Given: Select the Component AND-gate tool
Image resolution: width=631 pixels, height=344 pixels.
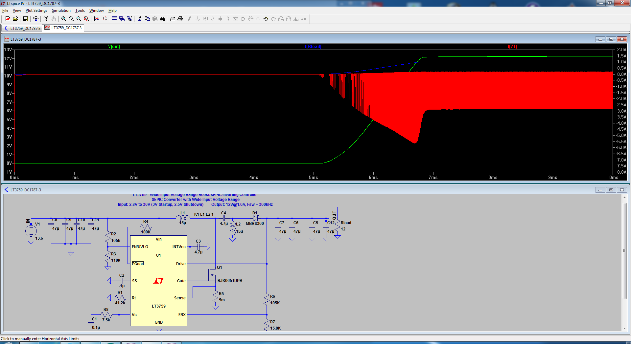Looking at the screenshot, I should (x=243, y=19).
